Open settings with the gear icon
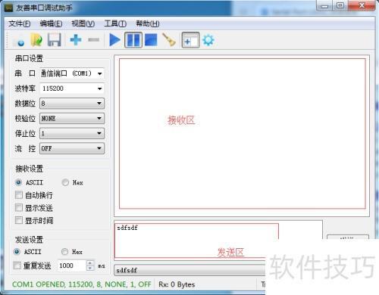The width and height of the screenshot is (379, 295). click(x=208, y=40)
